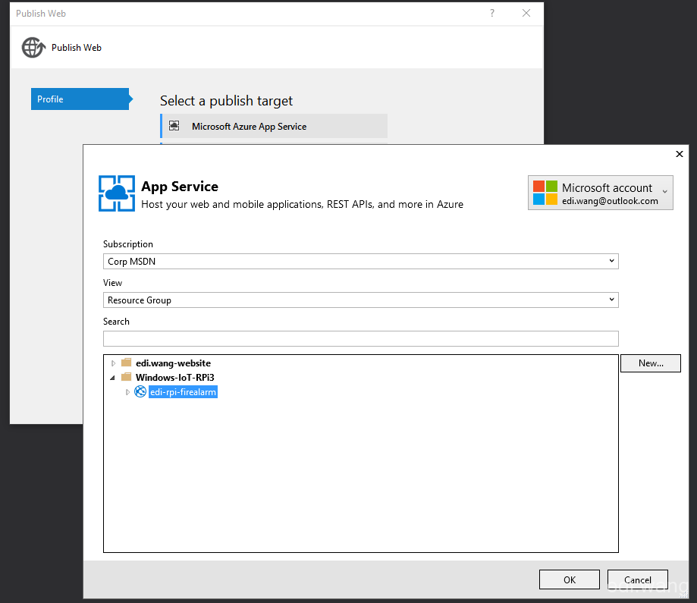Screen dimensions: 697x603
Task: Click the OK button
Action: (570, 579)
